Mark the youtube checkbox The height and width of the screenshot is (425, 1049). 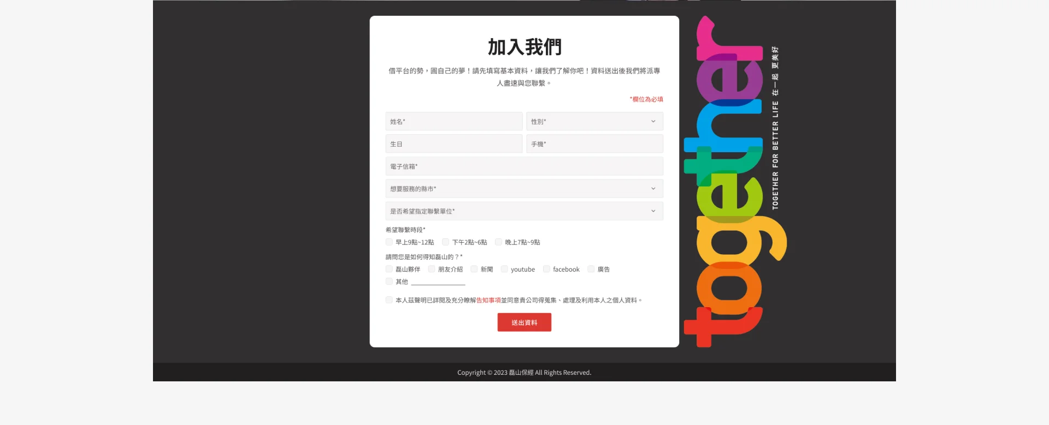tap(504, 269)
